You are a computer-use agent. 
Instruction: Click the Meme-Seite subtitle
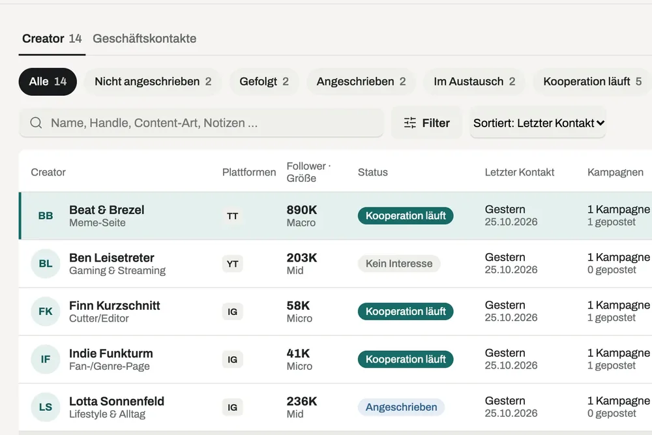97,223
